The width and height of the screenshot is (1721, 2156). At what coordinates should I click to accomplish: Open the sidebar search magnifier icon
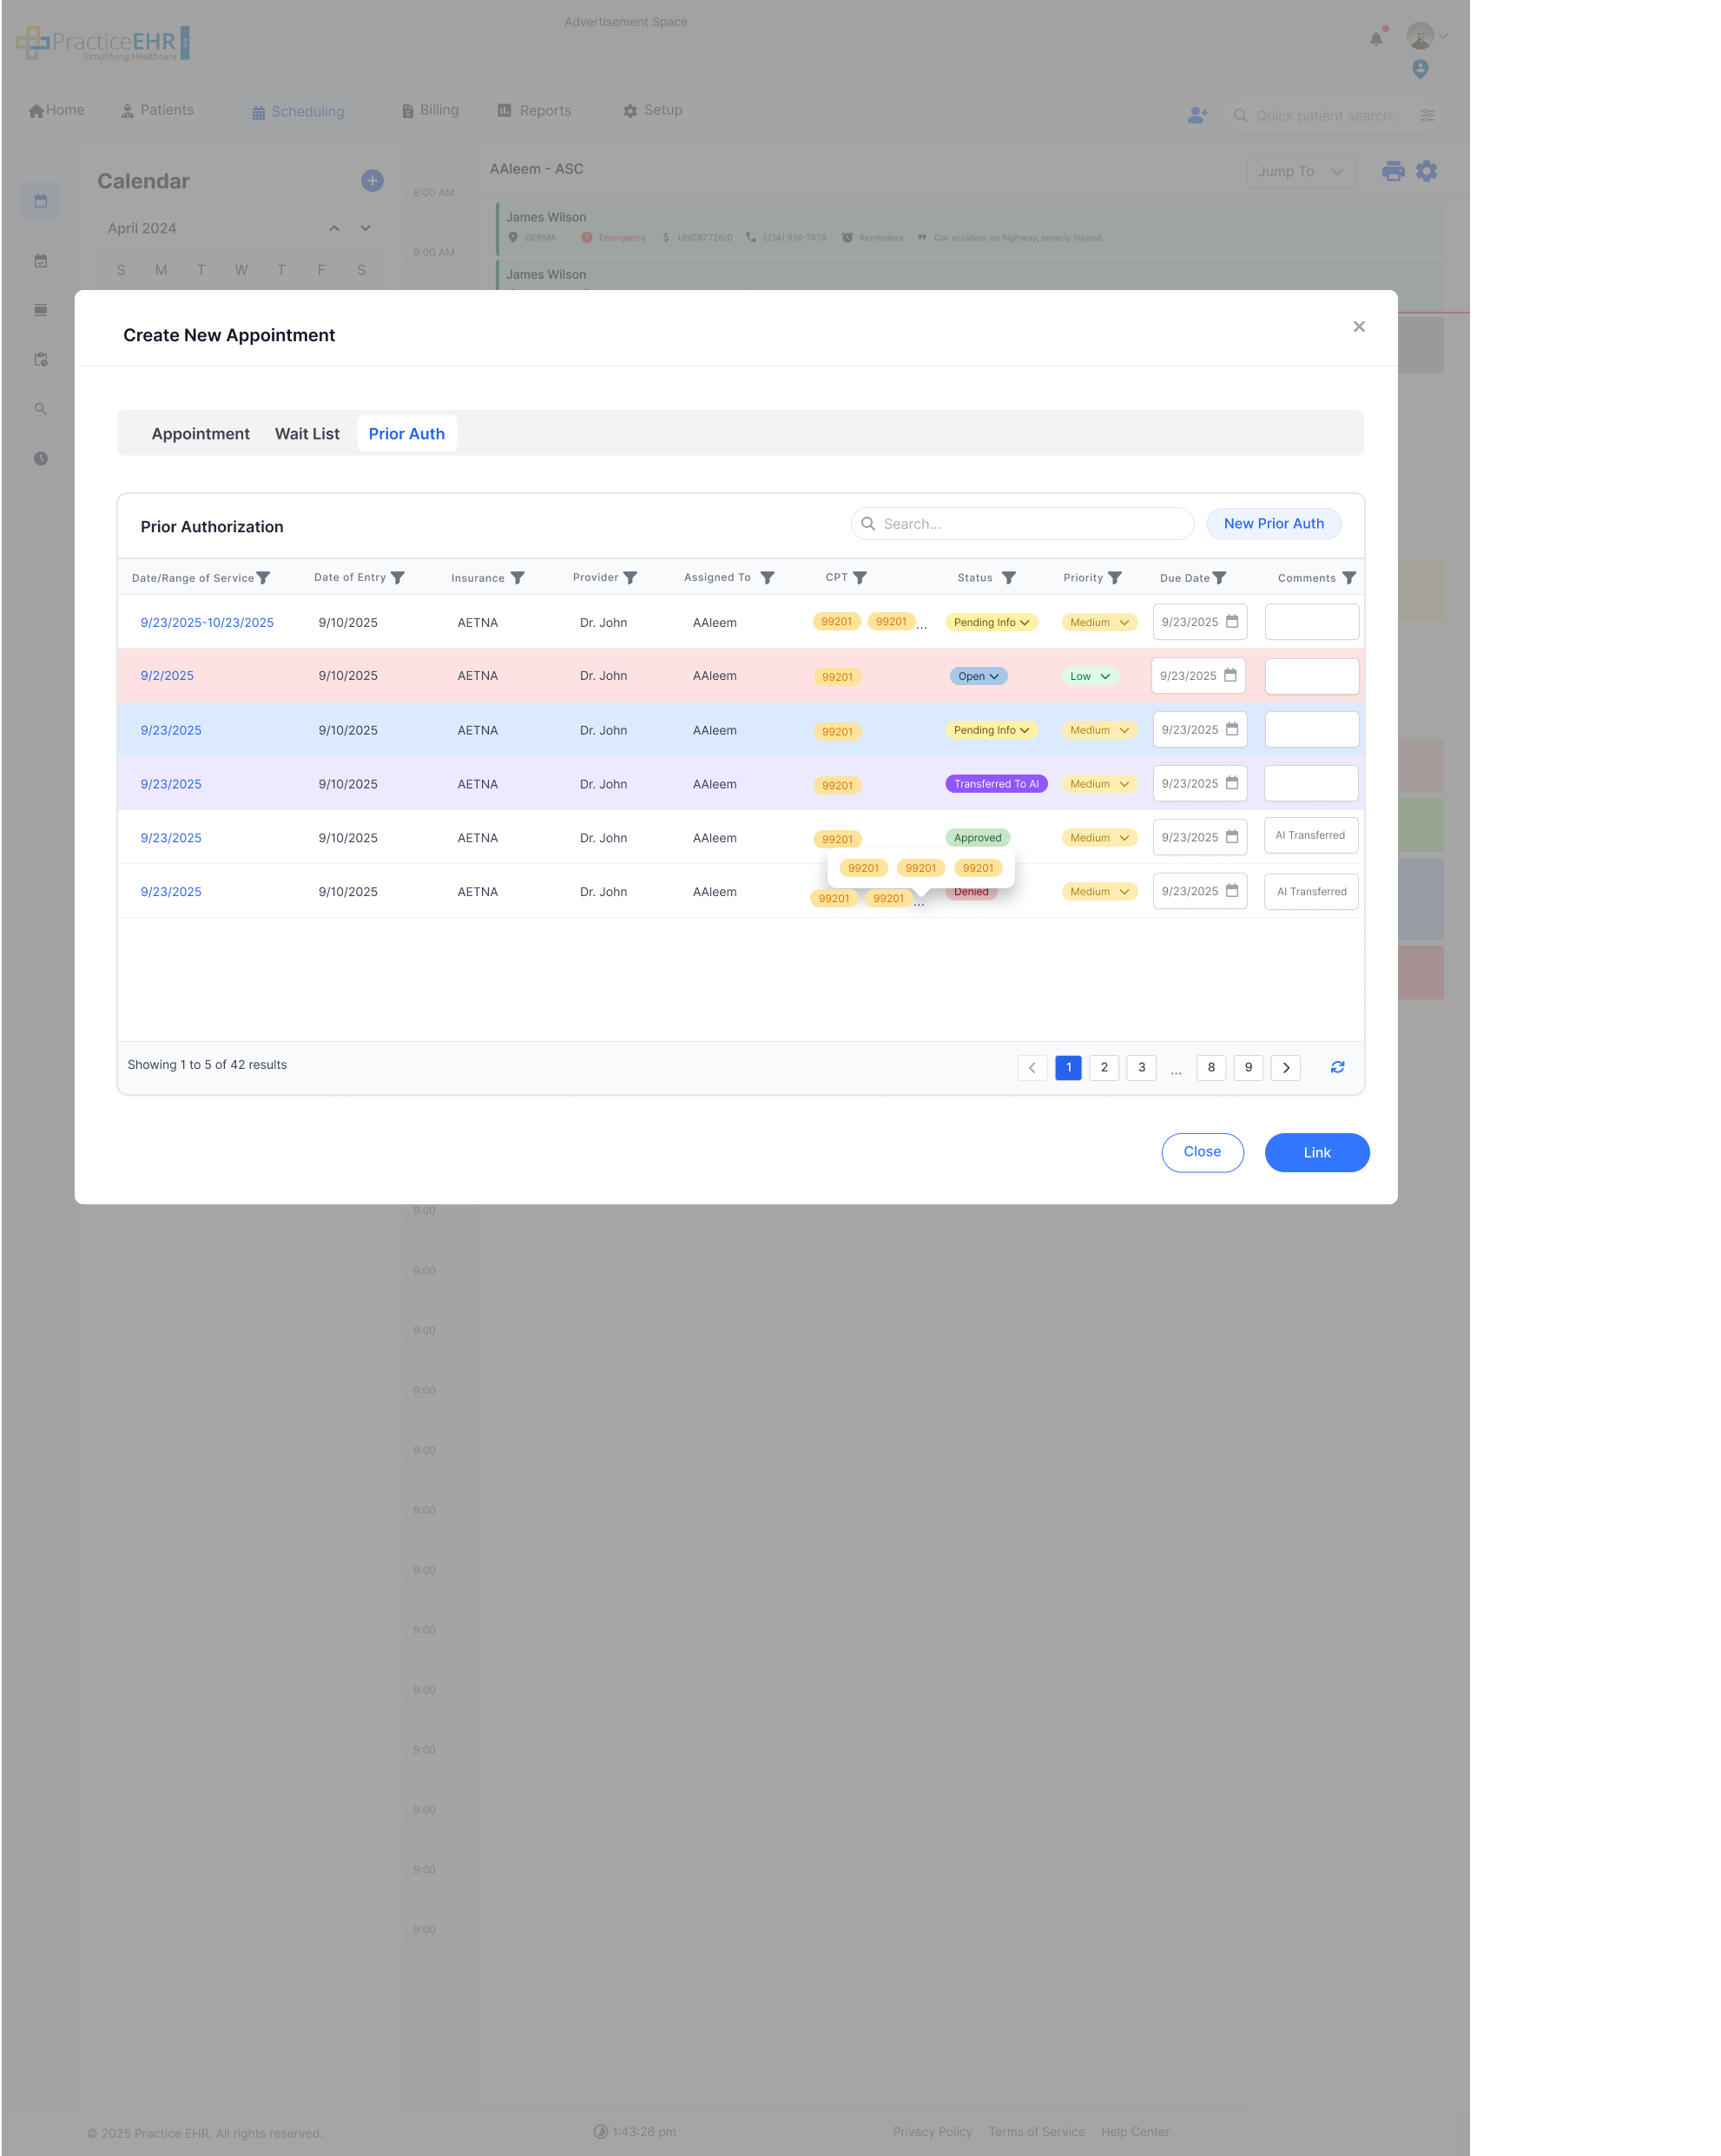pyautogui.click(x=41, y=408)
